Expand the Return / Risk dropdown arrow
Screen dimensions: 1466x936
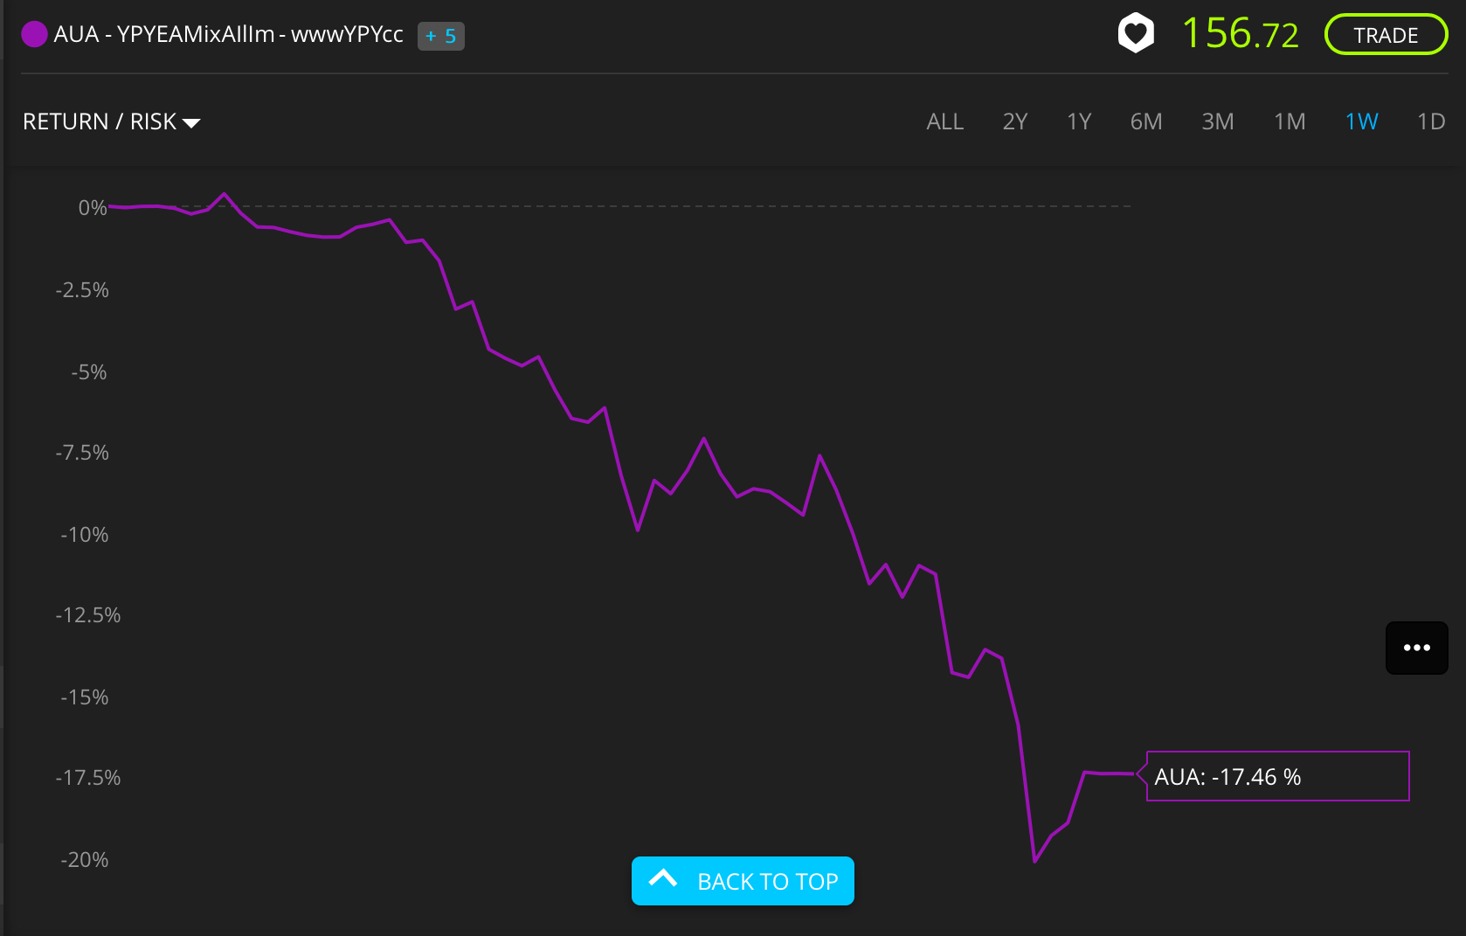pos(191,123)
